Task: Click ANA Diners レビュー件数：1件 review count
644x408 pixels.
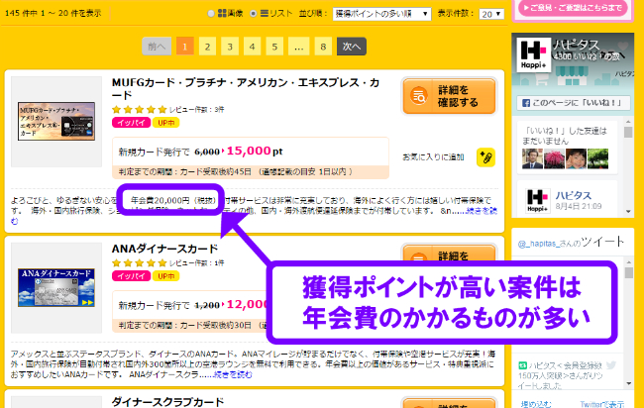Action: (197, 263)
